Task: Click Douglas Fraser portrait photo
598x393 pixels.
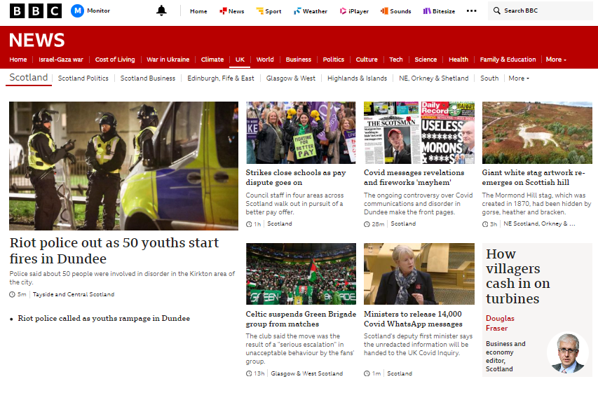Action: point(568,353)
